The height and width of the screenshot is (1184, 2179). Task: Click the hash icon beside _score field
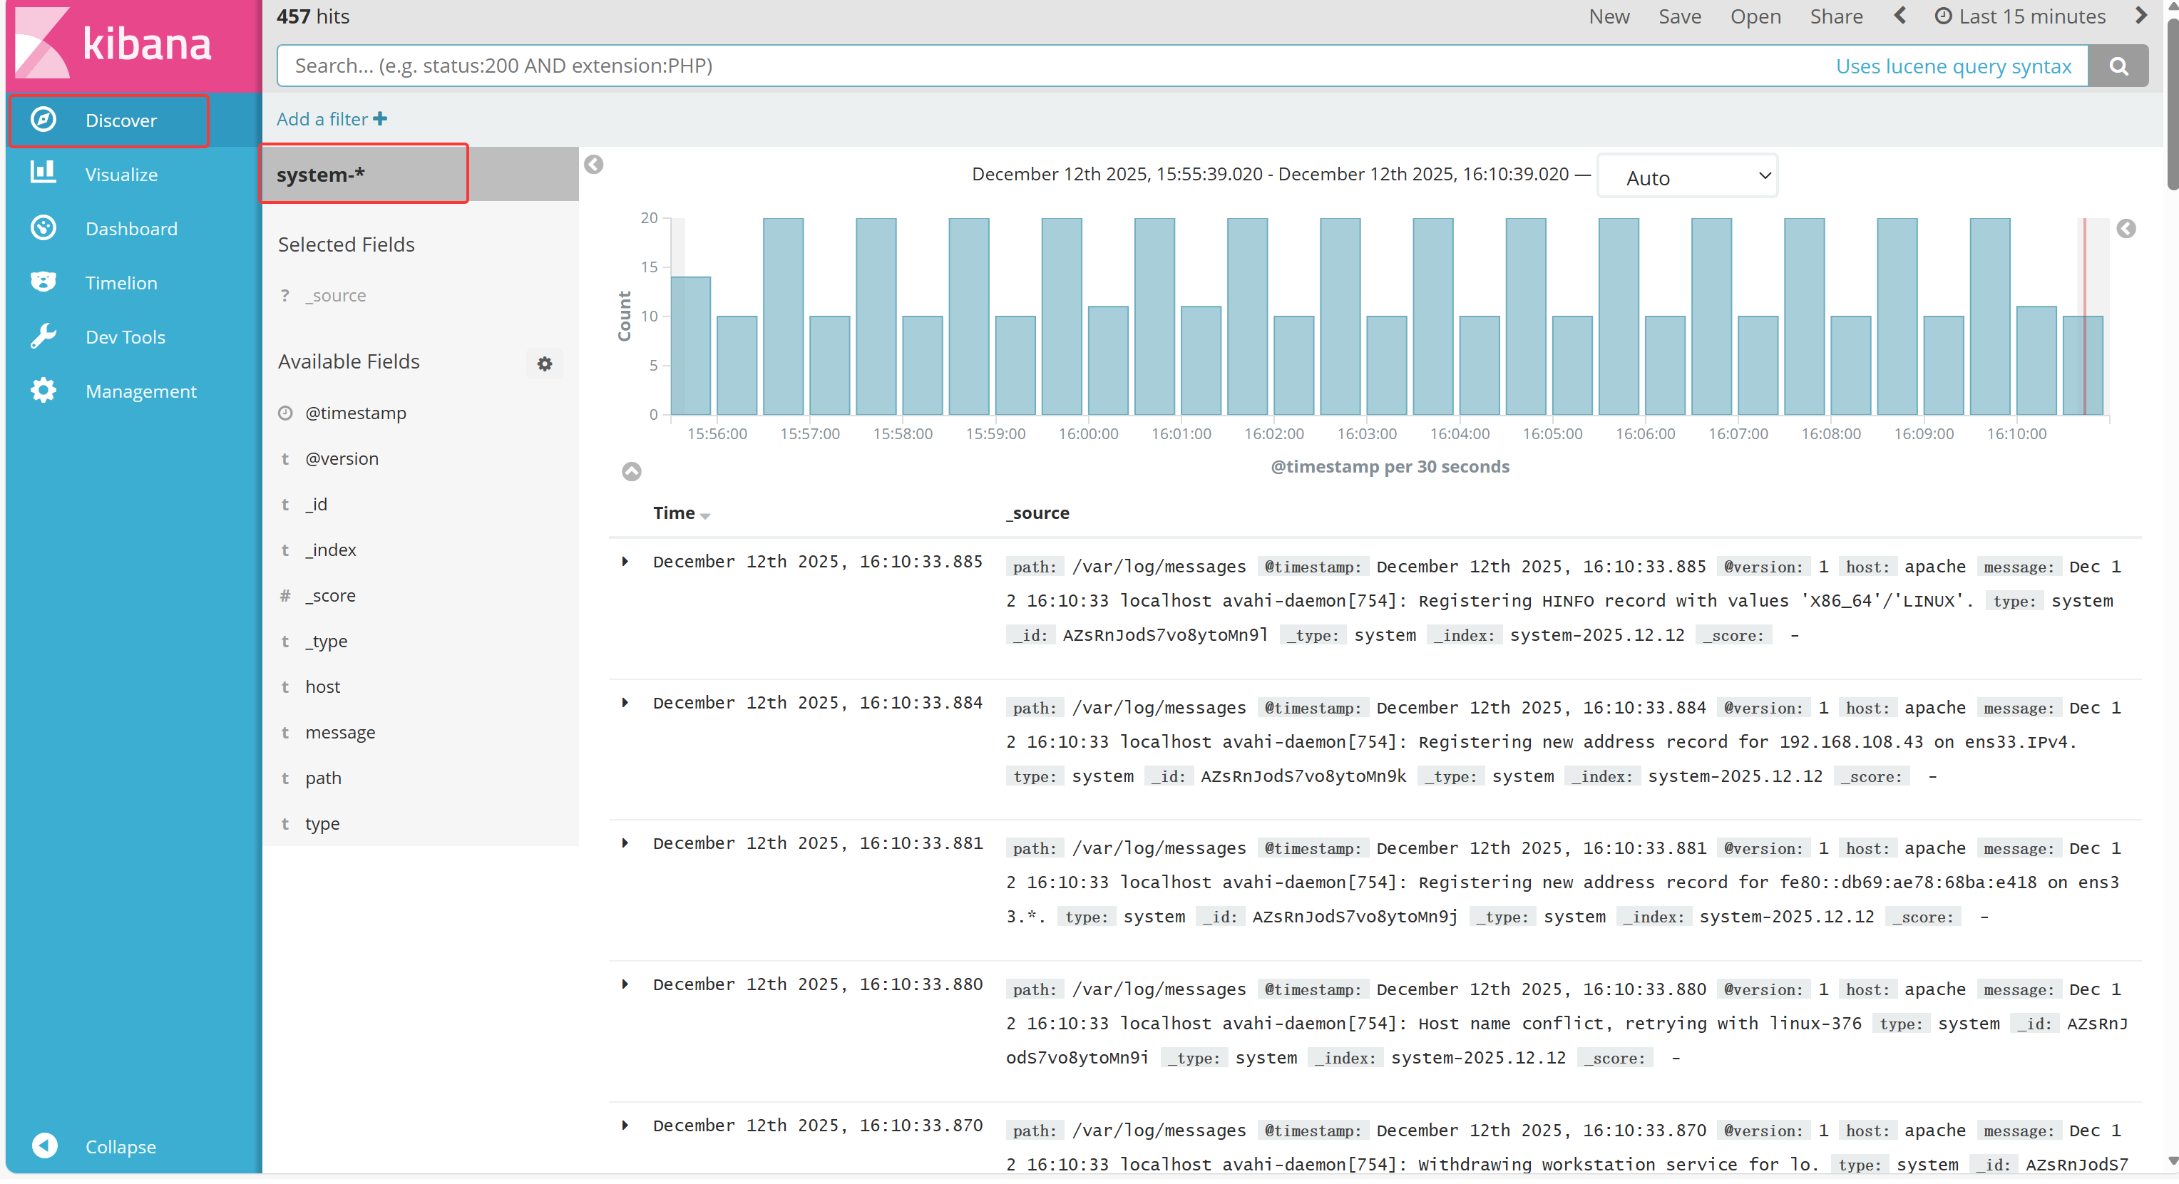click(x=285, y=595)
